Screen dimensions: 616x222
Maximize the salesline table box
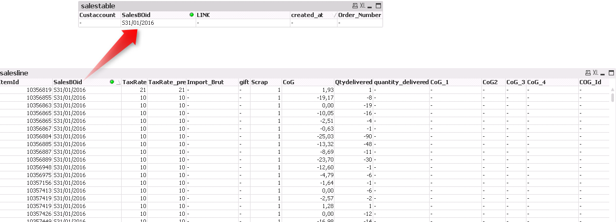611,73
